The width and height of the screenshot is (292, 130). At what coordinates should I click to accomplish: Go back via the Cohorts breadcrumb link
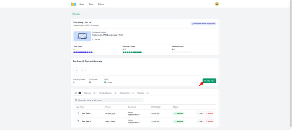coord(76,14)
